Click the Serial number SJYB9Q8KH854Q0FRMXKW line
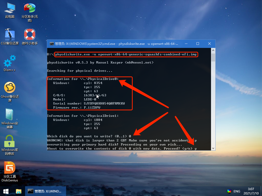 pos(89,104)
